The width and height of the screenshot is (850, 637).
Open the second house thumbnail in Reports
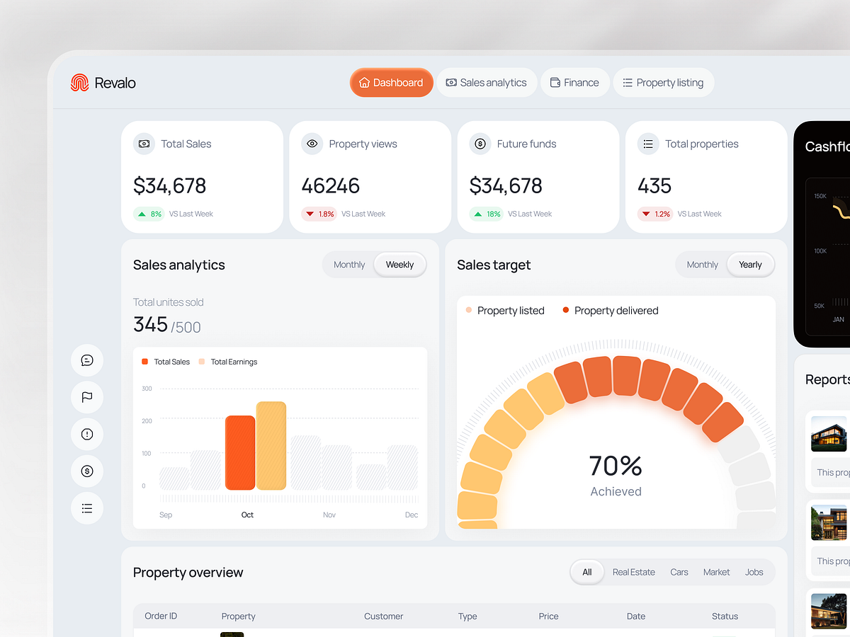pyautogui.click(x=829, y=522)
